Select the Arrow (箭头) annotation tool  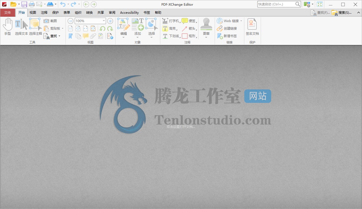pyautogui.click(x=189, y=28)
